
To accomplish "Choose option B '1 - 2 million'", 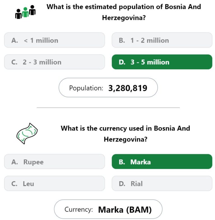I will pos(162,40).
